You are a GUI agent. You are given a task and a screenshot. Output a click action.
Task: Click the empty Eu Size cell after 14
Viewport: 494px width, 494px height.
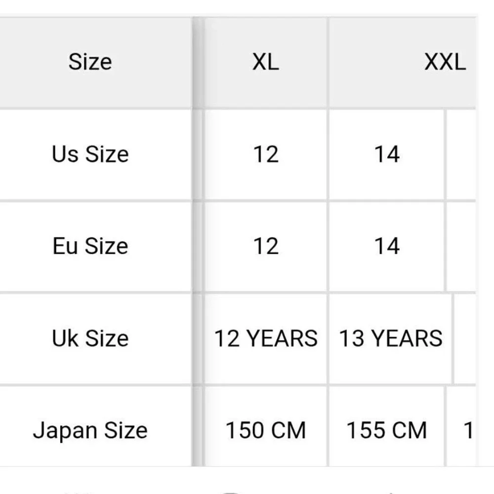[461, 246]
